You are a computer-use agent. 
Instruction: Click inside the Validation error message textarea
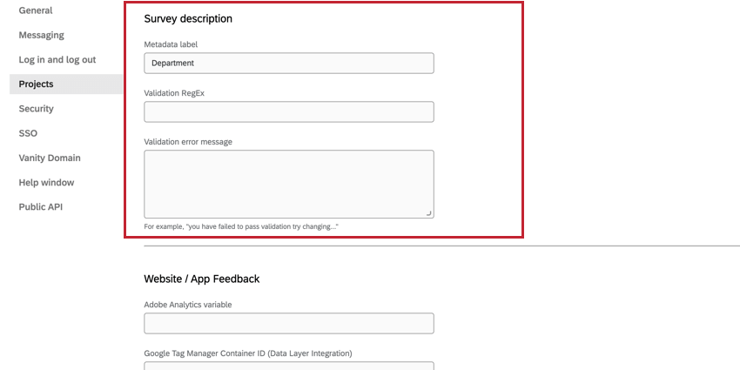tap(288, 183)
